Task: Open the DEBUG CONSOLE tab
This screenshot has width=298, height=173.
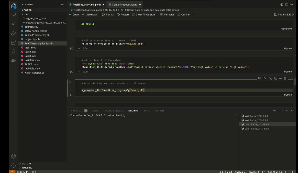Action: (x=114, y=111)
